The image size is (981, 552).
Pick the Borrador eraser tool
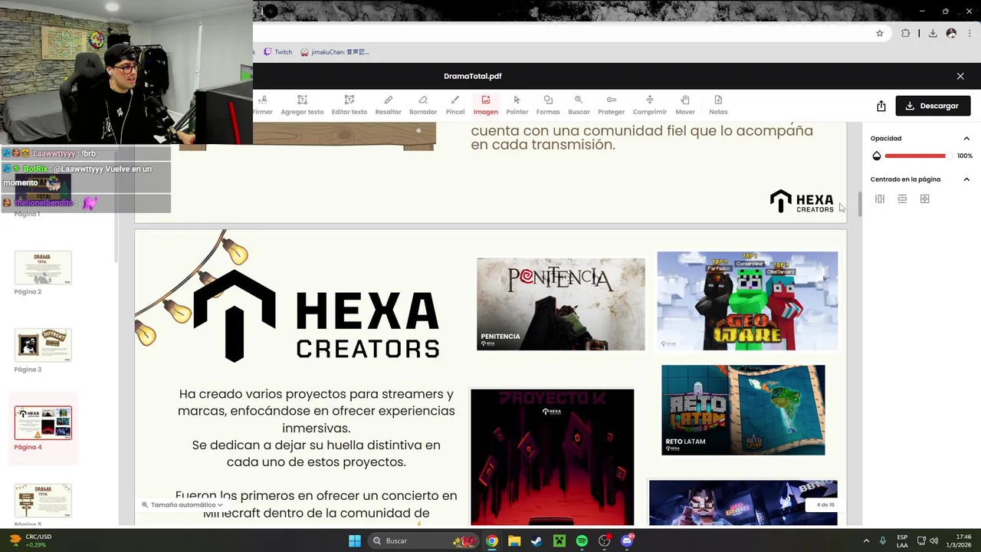[422, 105]
